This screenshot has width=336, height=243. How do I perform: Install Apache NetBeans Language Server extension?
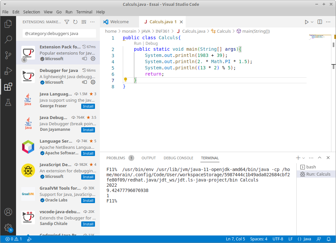point(88,153)
